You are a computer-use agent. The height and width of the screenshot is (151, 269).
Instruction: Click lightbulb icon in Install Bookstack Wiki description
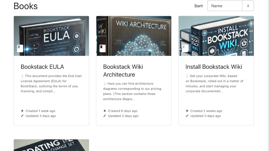point(187,76)
